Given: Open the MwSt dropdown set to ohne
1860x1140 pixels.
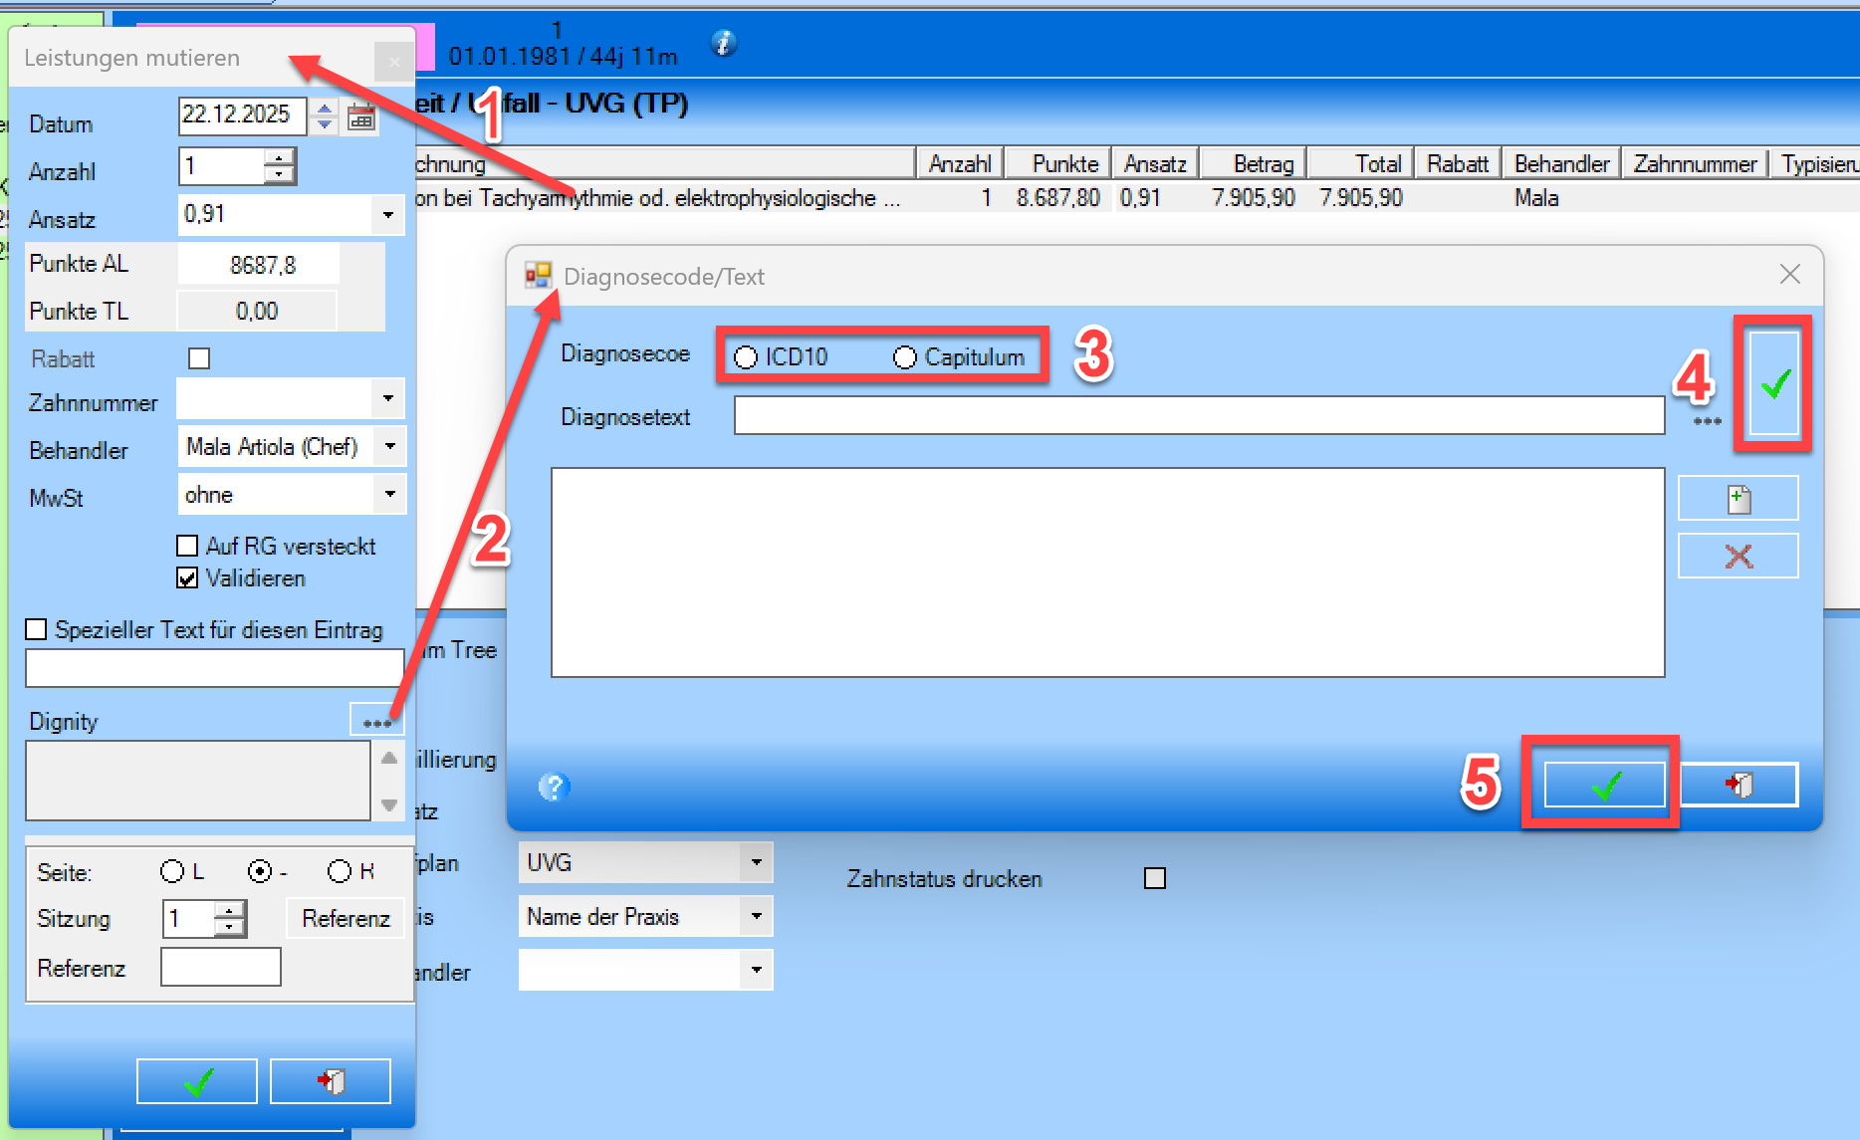Looking at the screenshot, I should (x=390, y=494).
